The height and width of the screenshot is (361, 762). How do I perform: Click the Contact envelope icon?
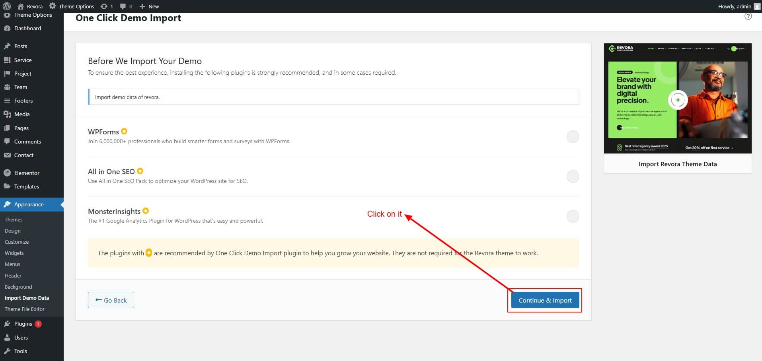pos(7,155)
